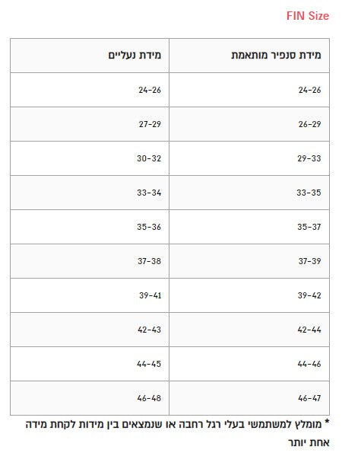Image resolution: width=342 pixels, height=459 pixels.
Task: Select shoe size cell 39-41
Action: [x=90, y=295]
